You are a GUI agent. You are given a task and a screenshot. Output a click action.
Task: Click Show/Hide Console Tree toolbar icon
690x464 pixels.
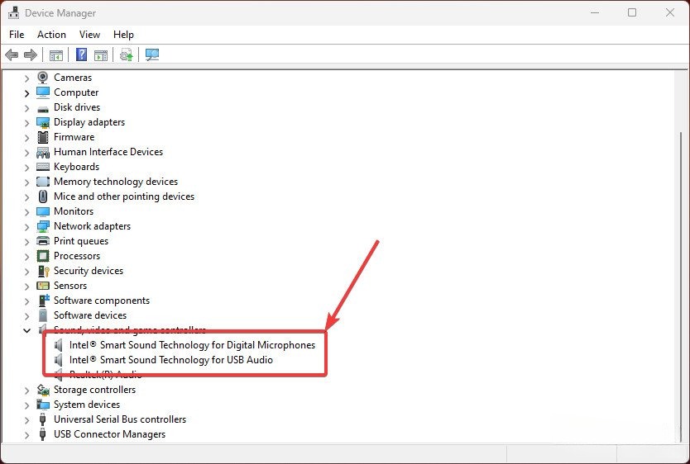click(56, 55)
